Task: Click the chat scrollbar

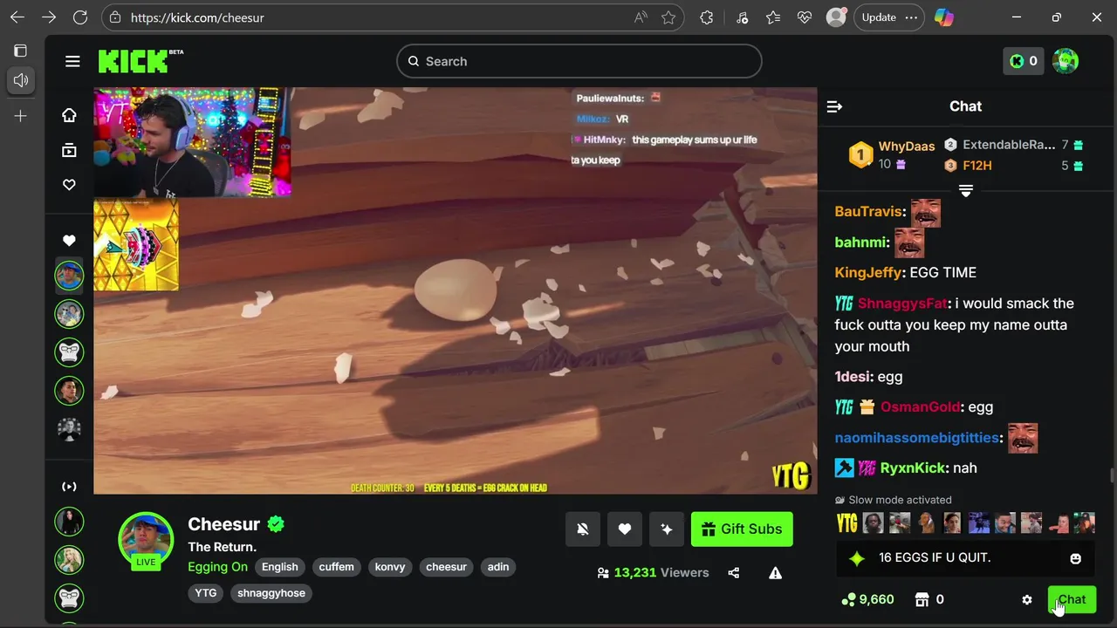Action: (x=1112, y=475)
